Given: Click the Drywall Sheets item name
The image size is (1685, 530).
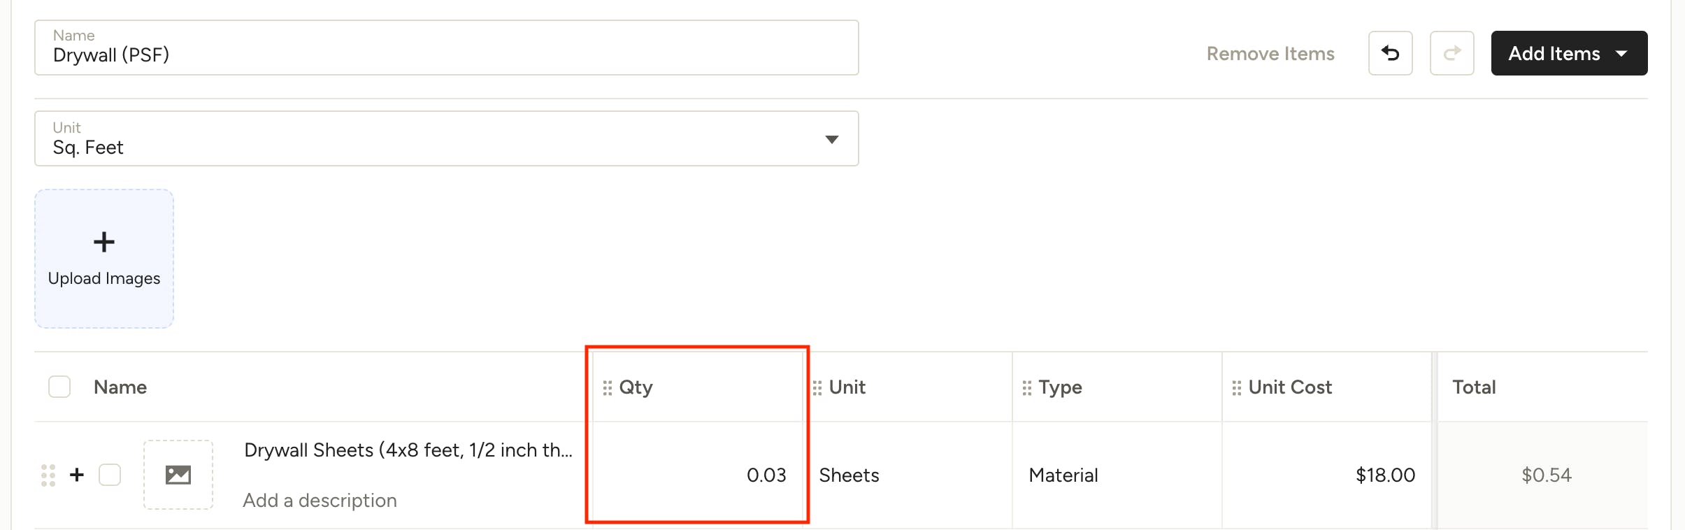Looking at the screenshot, I should point(408,450).
